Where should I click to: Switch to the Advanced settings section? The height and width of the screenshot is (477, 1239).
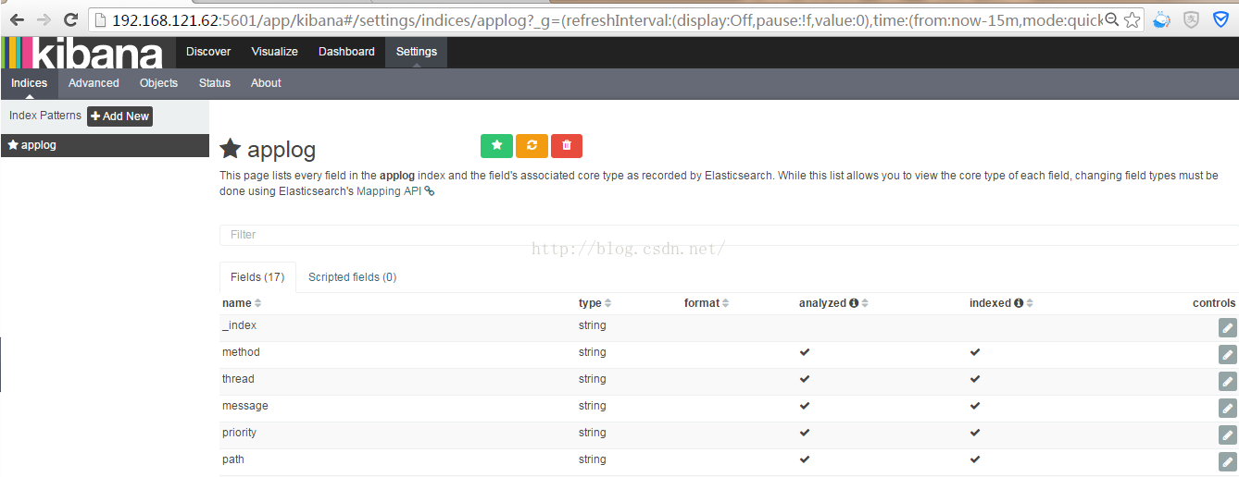tap(94, 83)
